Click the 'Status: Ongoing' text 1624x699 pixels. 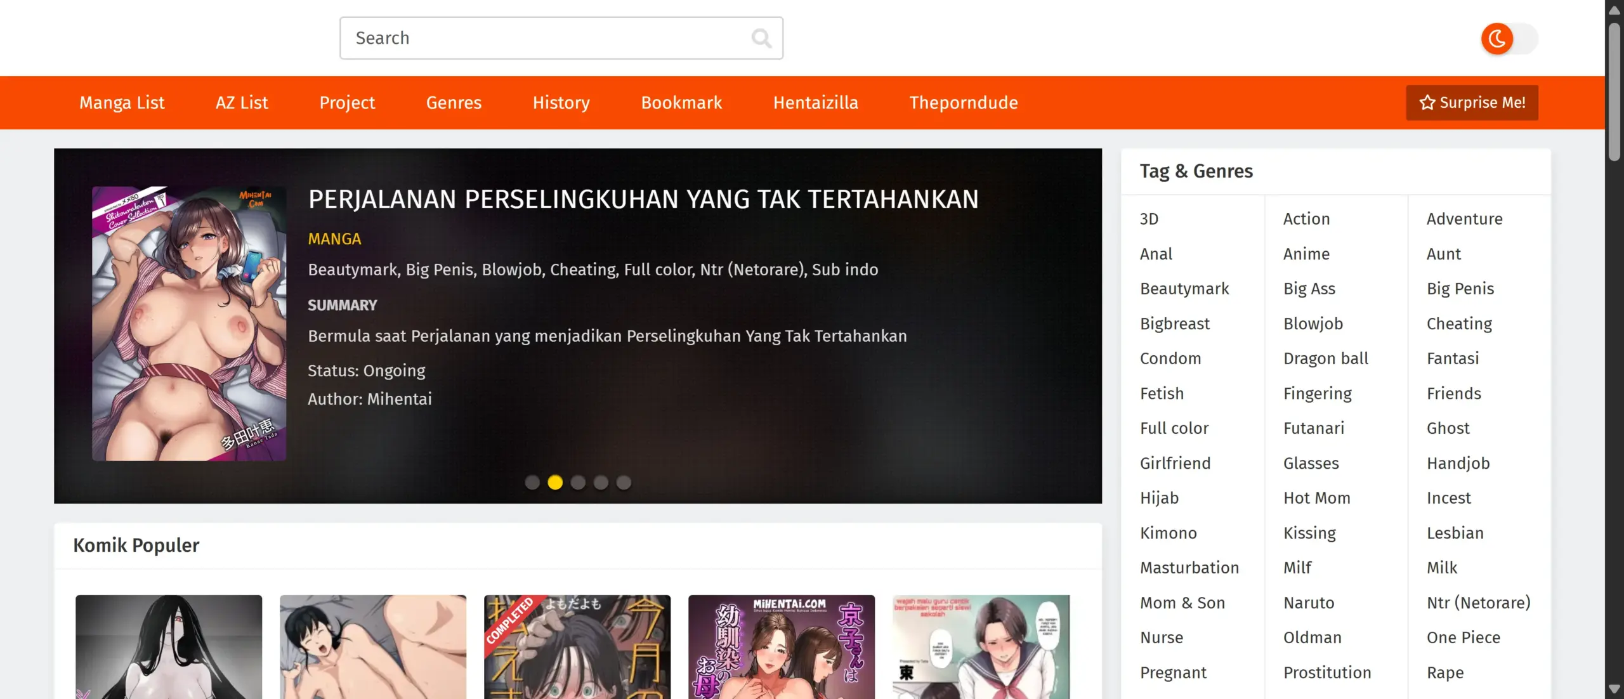point(367,370)
